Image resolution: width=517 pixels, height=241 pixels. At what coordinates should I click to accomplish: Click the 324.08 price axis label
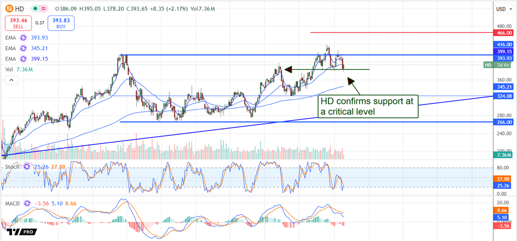tap(503, 96)
